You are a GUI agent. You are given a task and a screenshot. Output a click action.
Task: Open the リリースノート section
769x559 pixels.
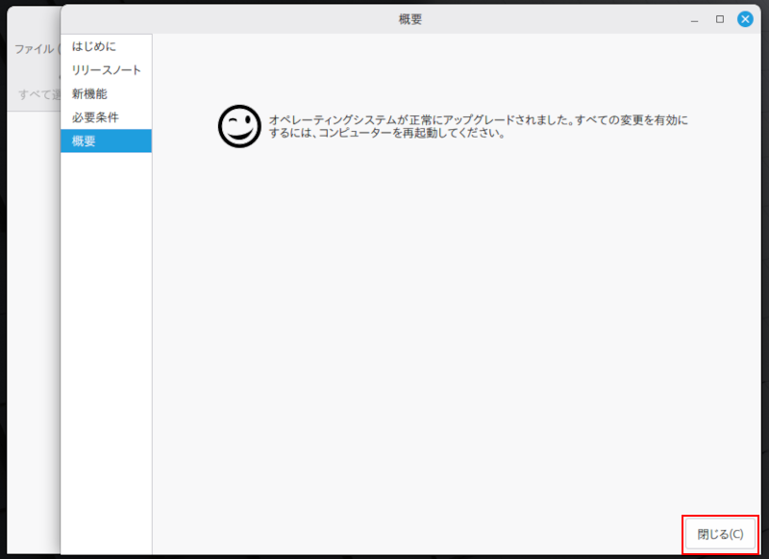point(106,71)
